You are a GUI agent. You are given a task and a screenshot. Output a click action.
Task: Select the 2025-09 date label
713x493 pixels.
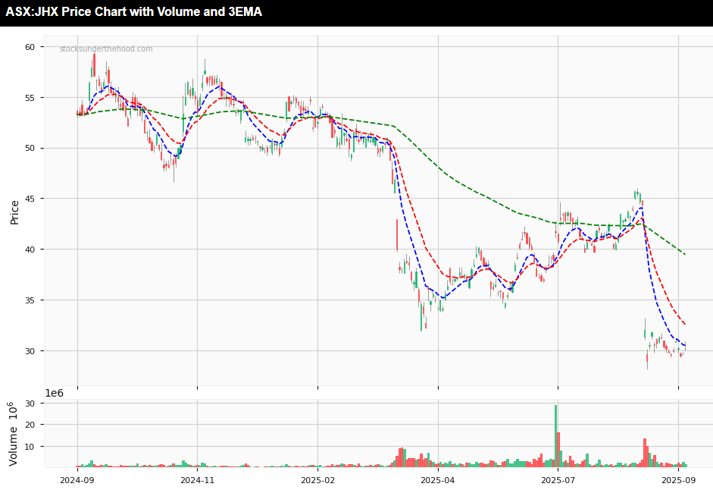tap(678, 480)
